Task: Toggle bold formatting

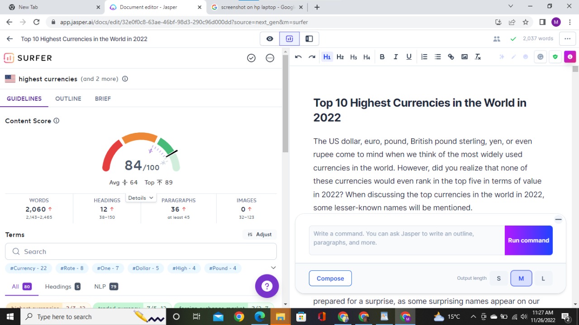Action: pyautogui.click(x=382, y=57)
